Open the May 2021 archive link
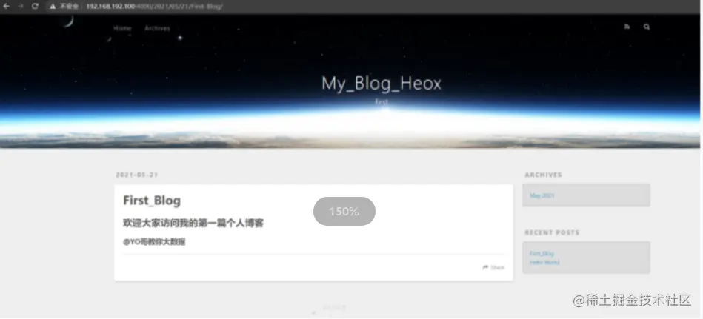Image resolution: width=703 pixels, height=319 pixels. coord(542,195)
